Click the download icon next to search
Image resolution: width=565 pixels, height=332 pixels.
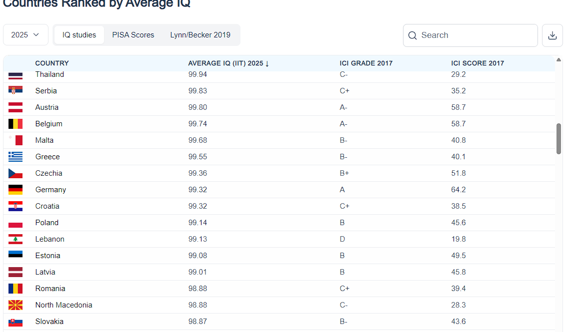coord(552,35)
